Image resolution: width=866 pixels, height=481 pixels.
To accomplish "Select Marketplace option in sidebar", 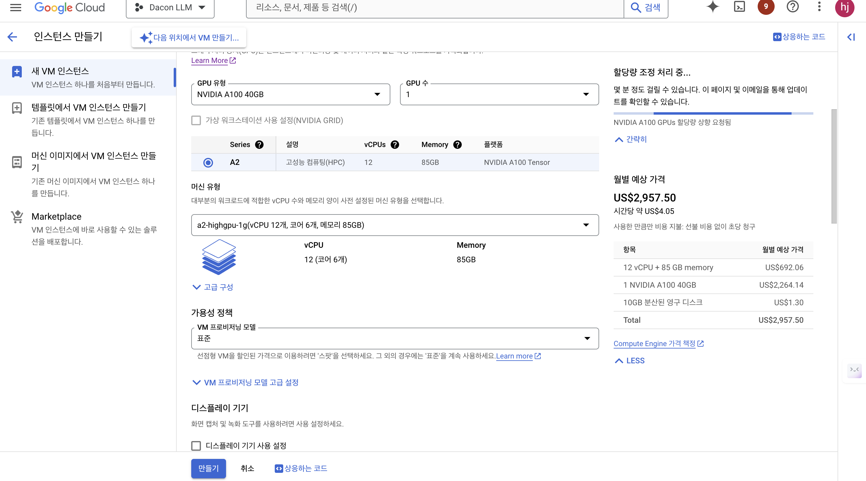I will click(88, 229).
